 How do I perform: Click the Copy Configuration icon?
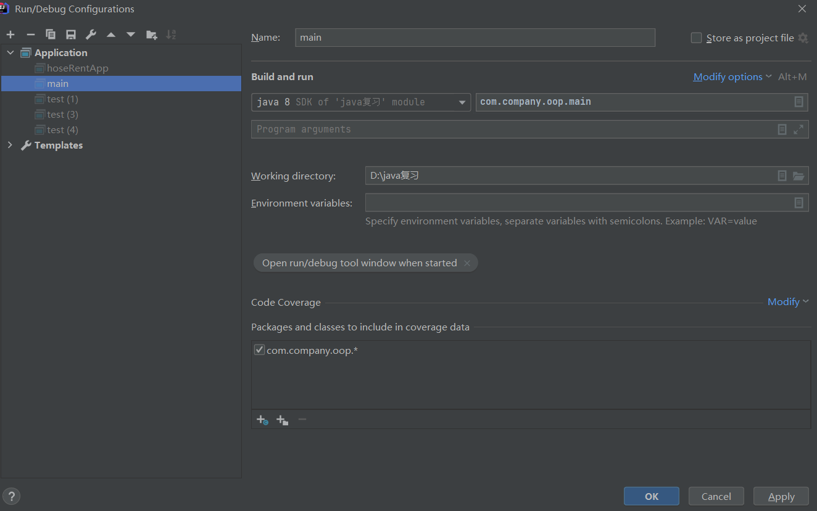click(x=51, y=35)
